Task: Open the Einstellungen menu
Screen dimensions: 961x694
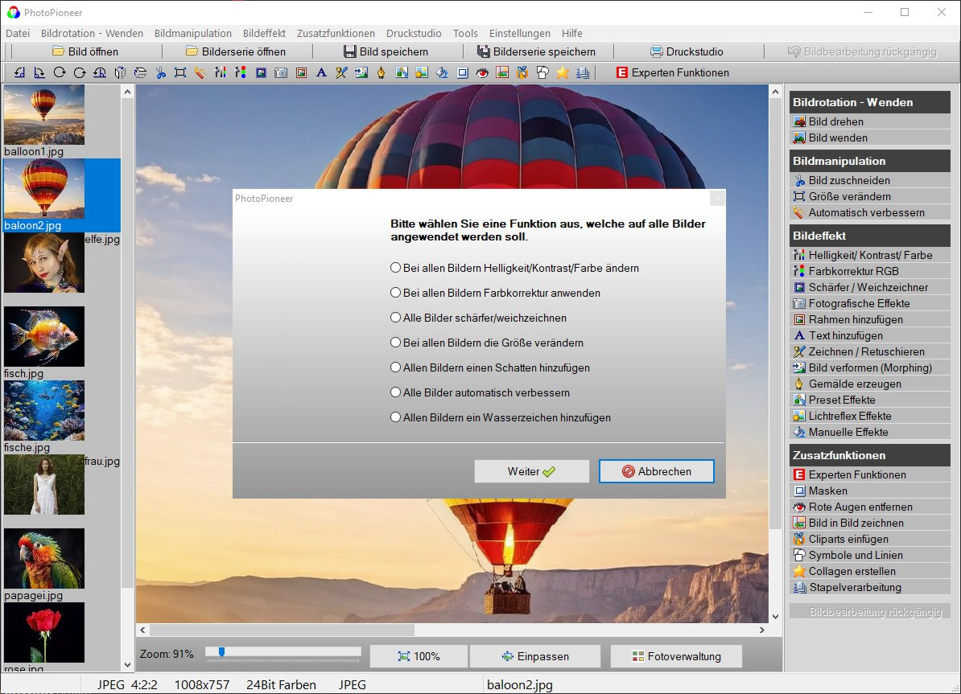Action: tap(519, 33)
